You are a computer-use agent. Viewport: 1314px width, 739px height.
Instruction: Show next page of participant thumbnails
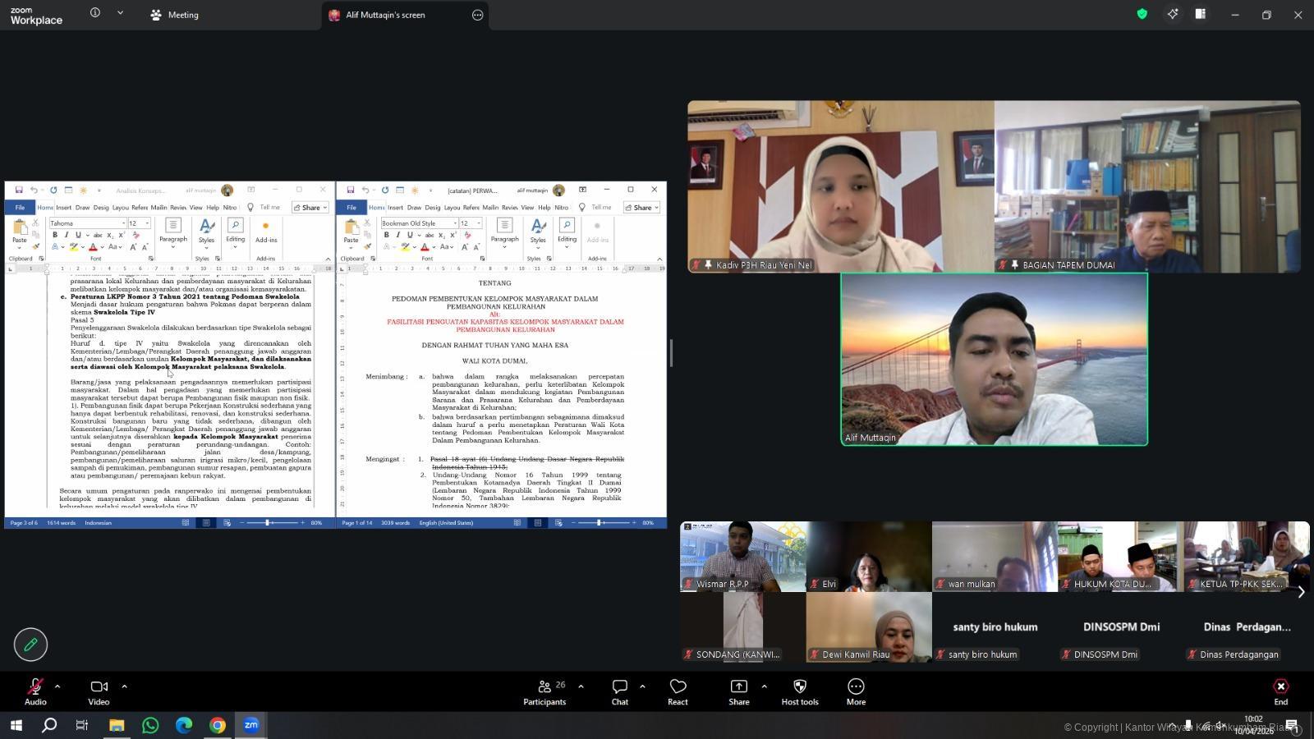(x=1301, y=592)
